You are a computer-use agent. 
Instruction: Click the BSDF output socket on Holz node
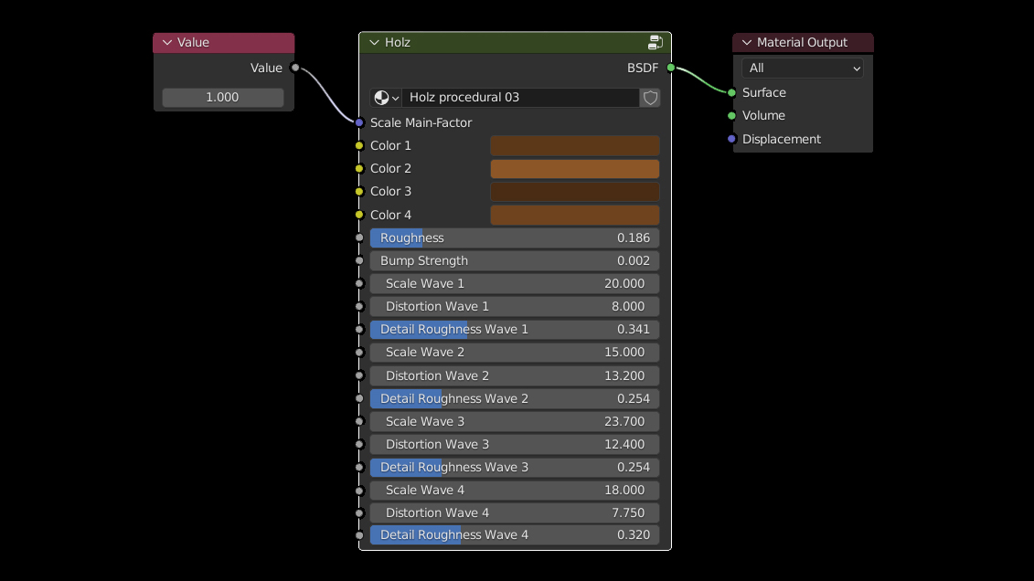coord(671,68)
